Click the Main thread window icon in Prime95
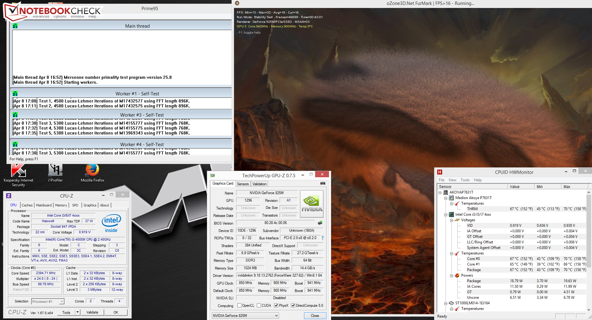Viewport: 592px width, 320px height. (15, 26)
